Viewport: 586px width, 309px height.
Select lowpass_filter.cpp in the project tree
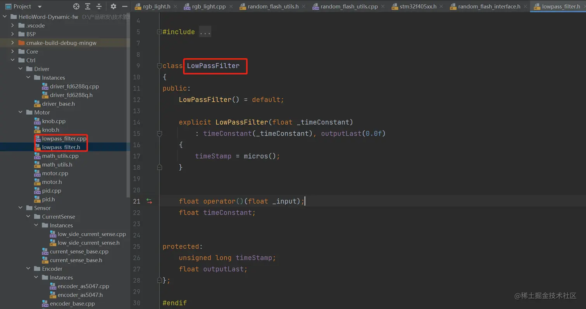pos(64,138)
